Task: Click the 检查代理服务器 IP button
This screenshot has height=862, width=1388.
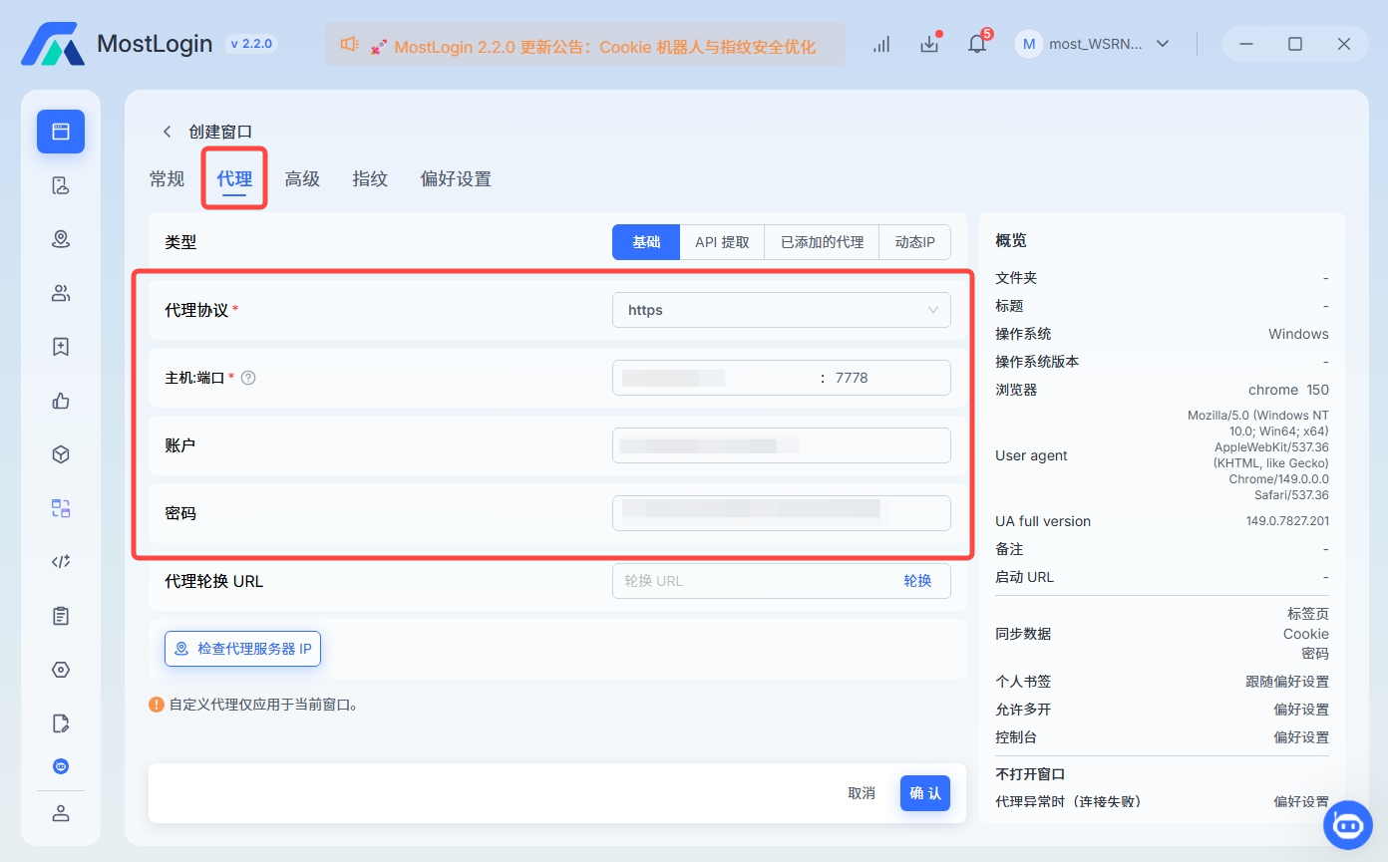Action: pos(243,649)
